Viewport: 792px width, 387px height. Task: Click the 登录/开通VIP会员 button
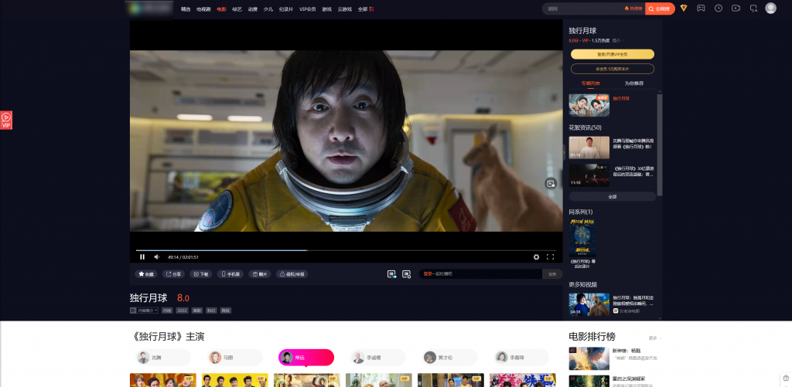(613, 54)
